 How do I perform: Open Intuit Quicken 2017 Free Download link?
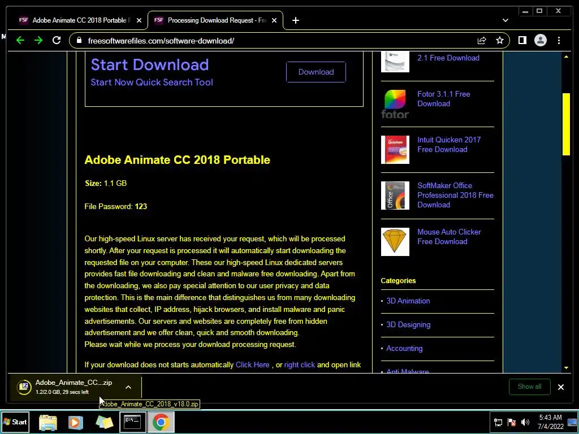point(449,145)
